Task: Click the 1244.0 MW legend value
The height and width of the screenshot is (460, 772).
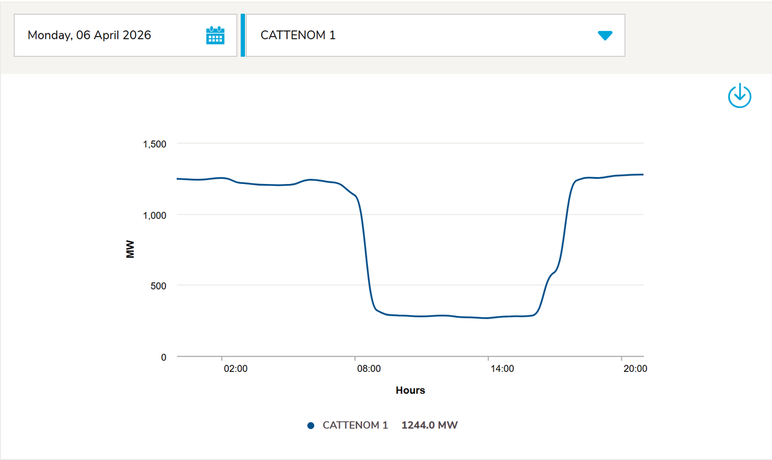Action: [430, 425]
